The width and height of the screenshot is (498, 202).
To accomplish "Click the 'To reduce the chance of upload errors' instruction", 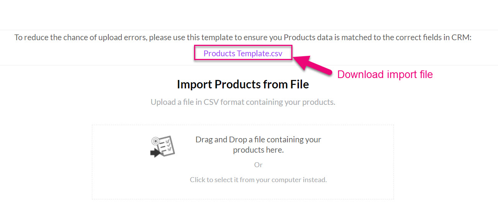I will click(243, 37).
